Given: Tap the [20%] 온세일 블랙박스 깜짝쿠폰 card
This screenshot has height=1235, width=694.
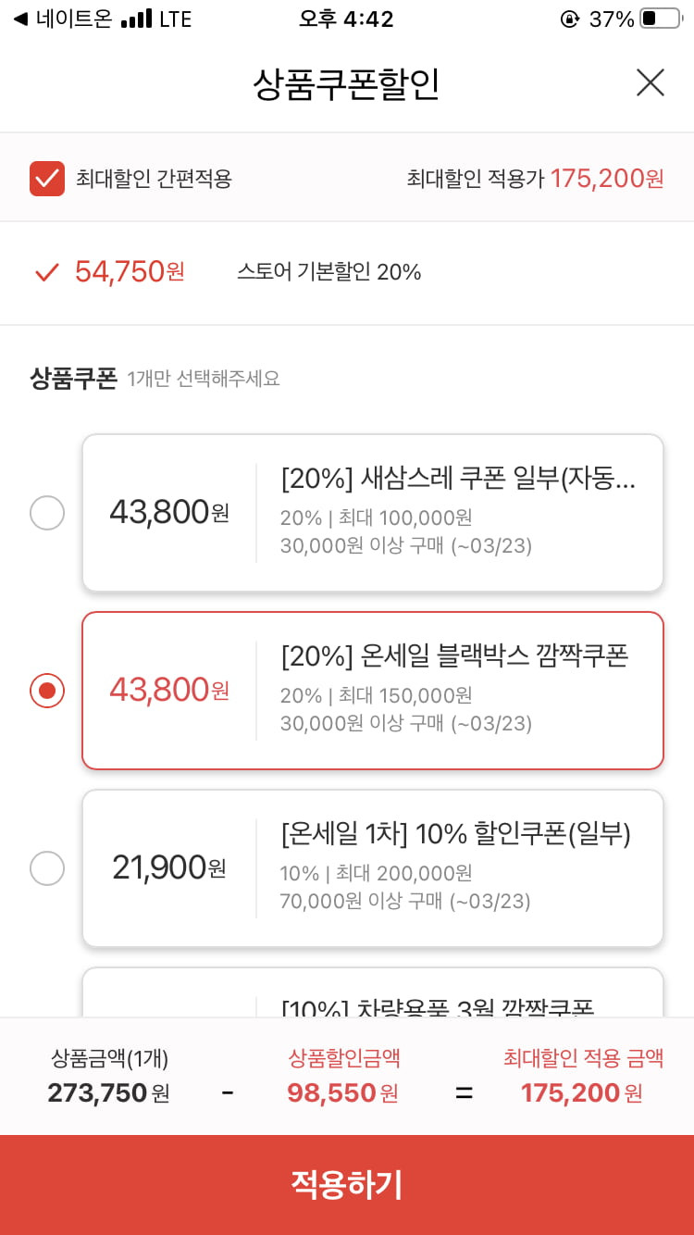Looking at the screenshot, I should (373, 691).
